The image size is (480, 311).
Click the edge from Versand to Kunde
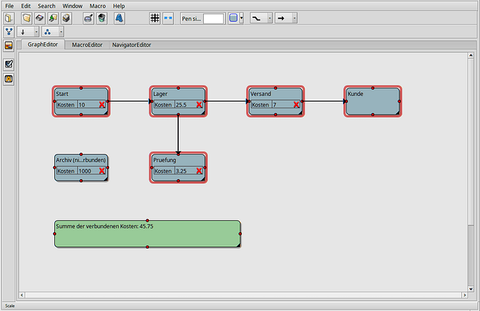[323, 101]
